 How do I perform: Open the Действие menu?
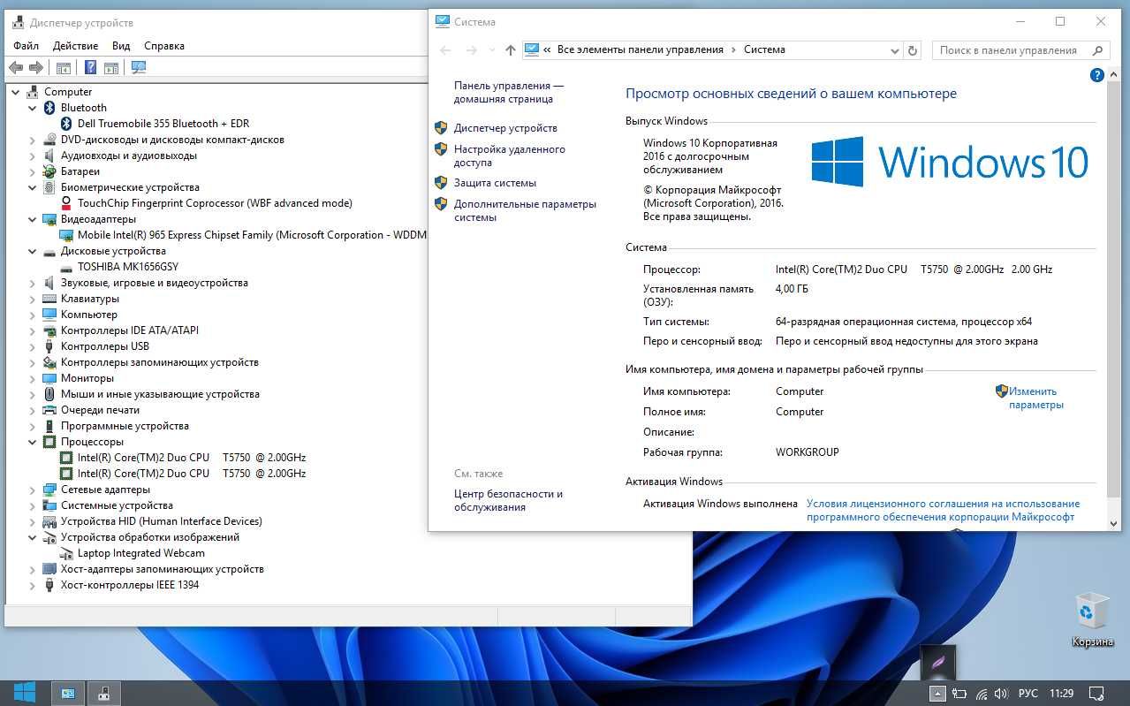point(75,46)
